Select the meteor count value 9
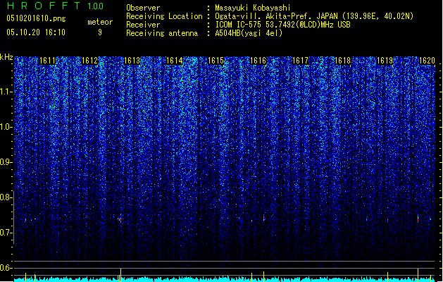Screen dimensions: 443x282 pyautogui.click(x=100, y=32)
